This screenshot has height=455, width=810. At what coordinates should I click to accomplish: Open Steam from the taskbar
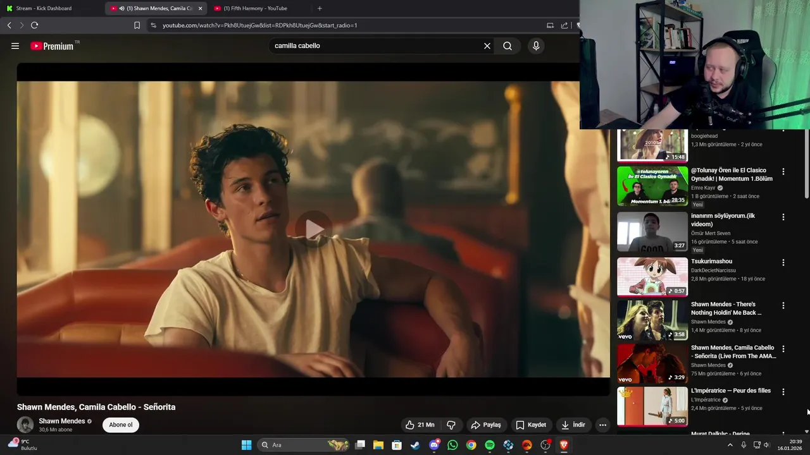[x=415, y=445]
